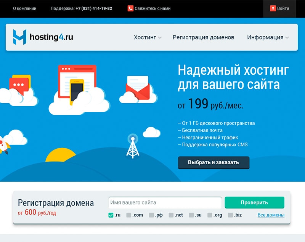Select the .org domain checkbox

(210, 215)
